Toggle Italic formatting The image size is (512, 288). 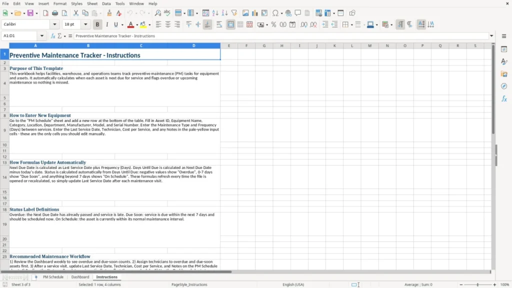point(107,24)
